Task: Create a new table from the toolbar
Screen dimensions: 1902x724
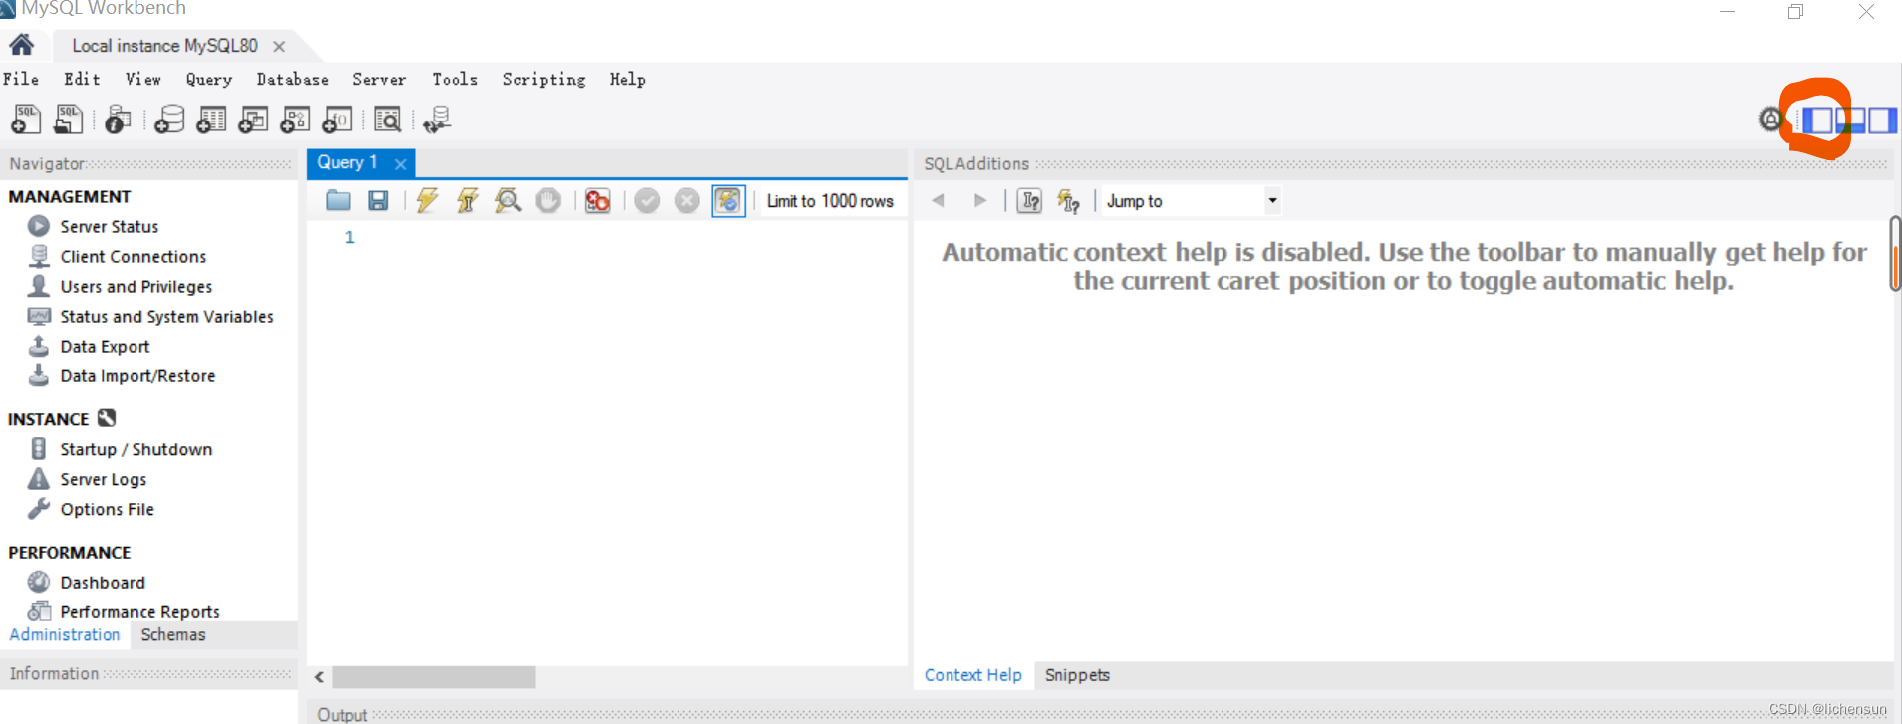Action: tap(211, 120)
